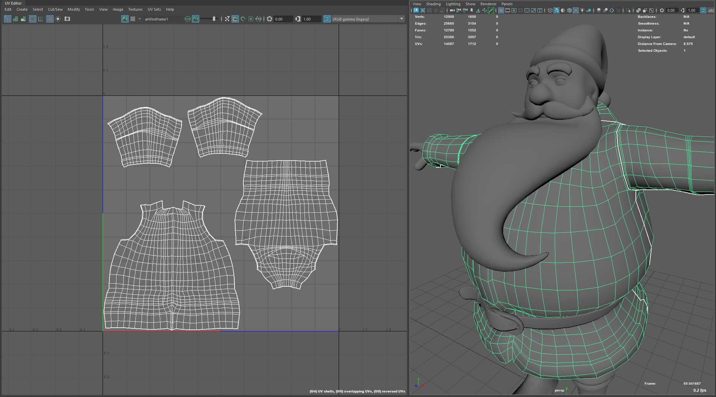The width and height of the screenshot is (716, 397).
Task: Toggle texture image display in UV Editor
Action: [125, 19]
